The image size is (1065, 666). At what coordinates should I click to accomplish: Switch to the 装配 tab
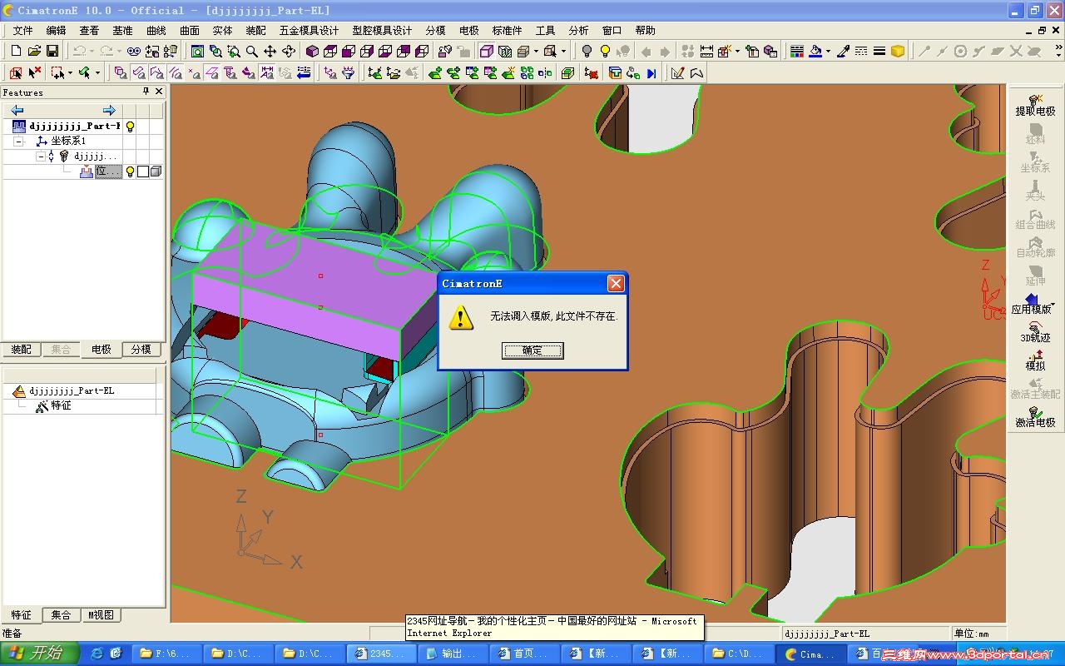pos(21,350)
